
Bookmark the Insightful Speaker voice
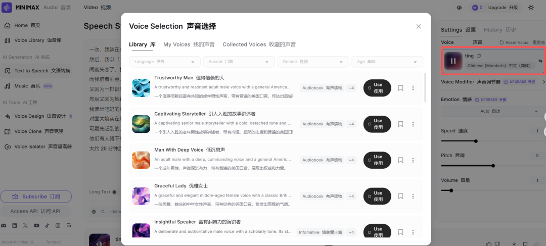[400, 232]
